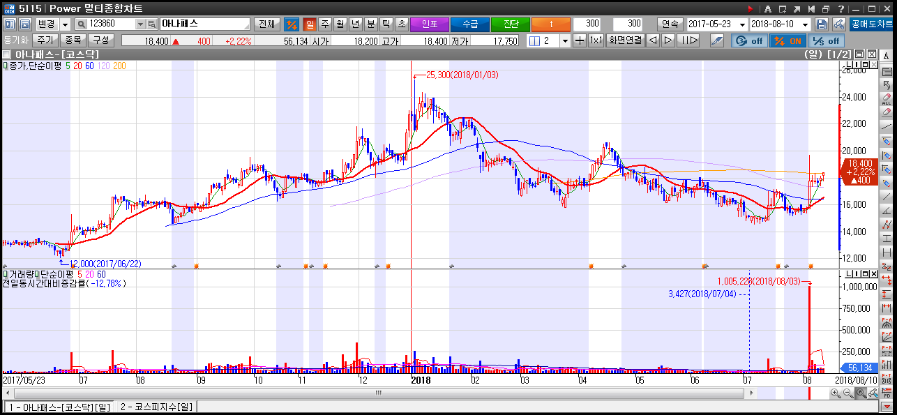Switch to 년 (yearly) period

(356, 24)
